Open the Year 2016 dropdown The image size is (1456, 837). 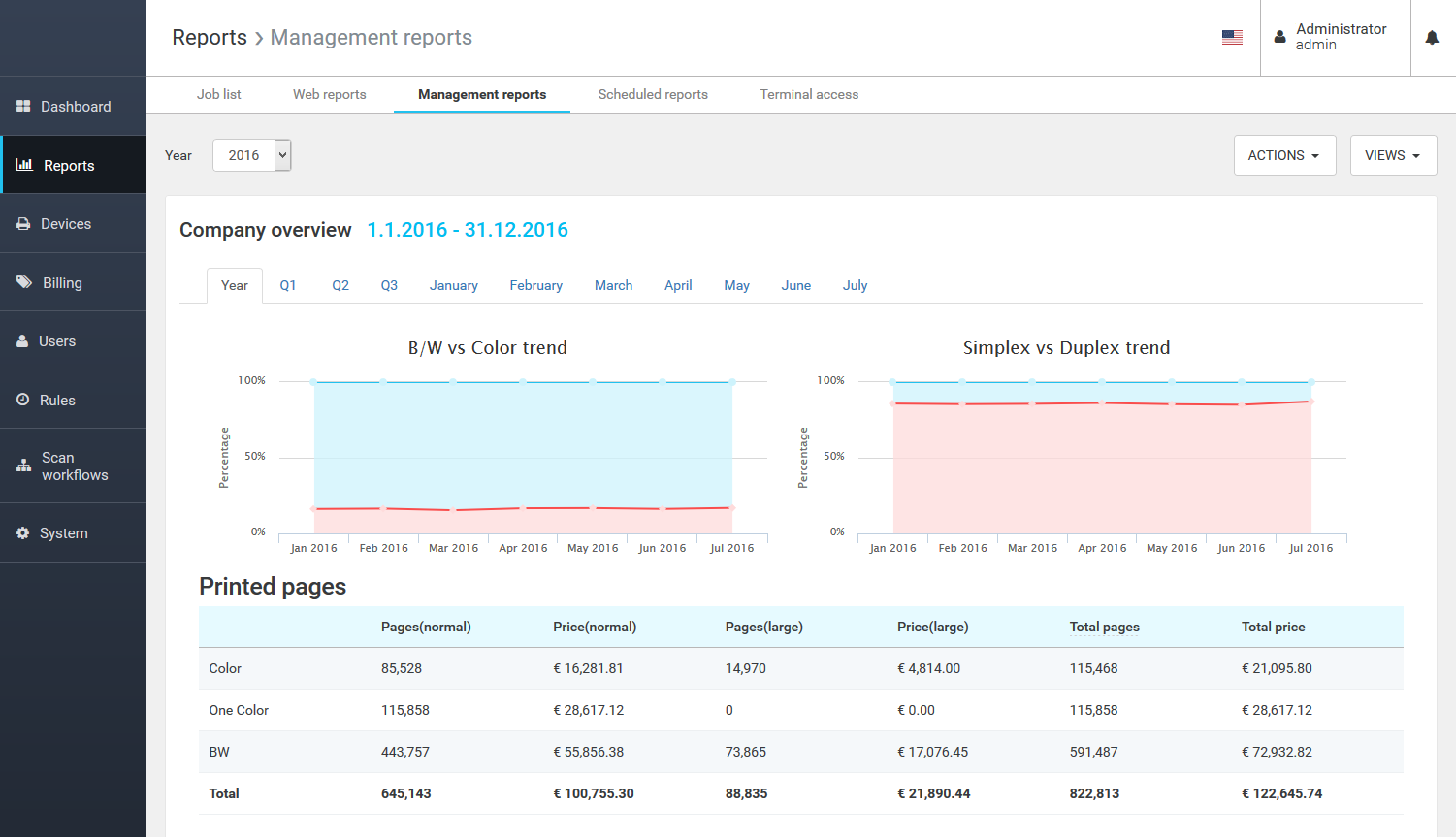click(x=252, y=155)
